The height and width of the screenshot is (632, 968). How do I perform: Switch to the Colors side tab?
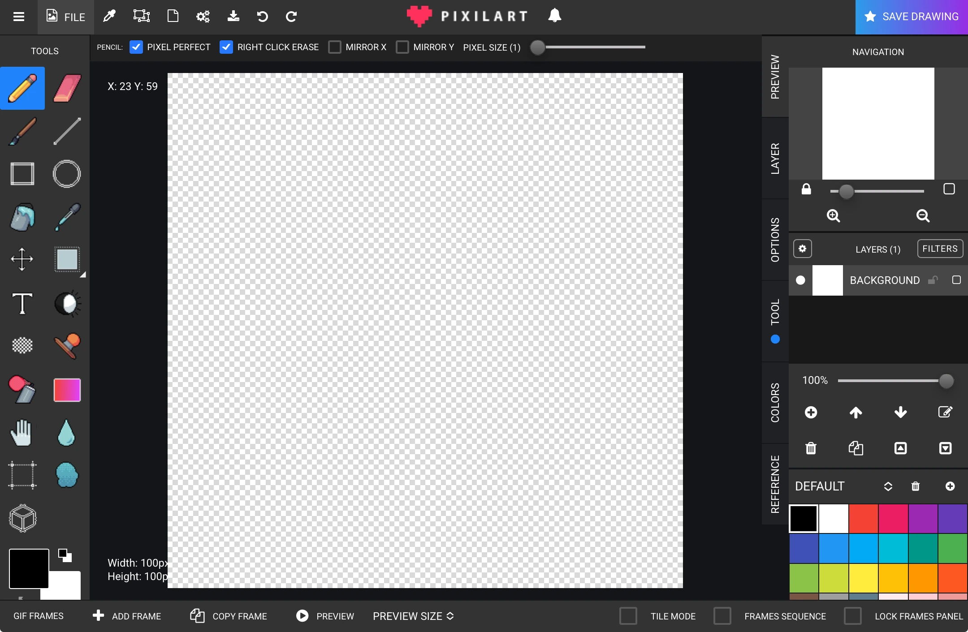tap(775, 402)
